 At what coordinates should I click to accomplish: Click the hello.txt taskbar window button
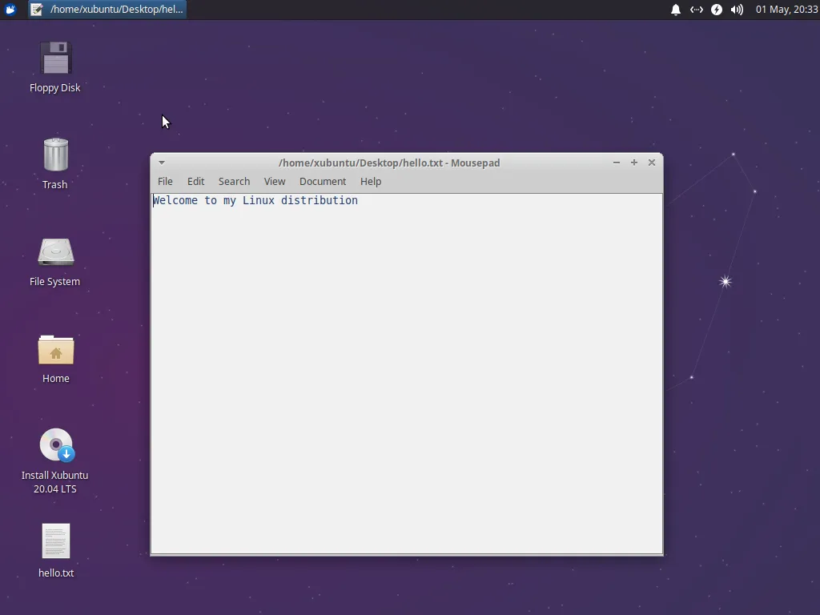[107, 10]
